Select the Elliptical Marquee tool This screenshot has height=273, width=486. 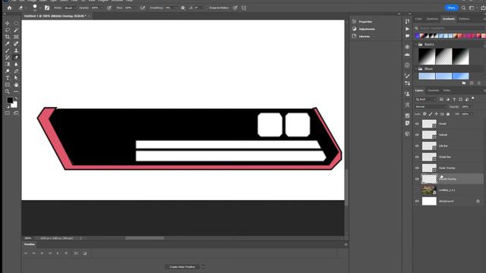click(16, 24)
